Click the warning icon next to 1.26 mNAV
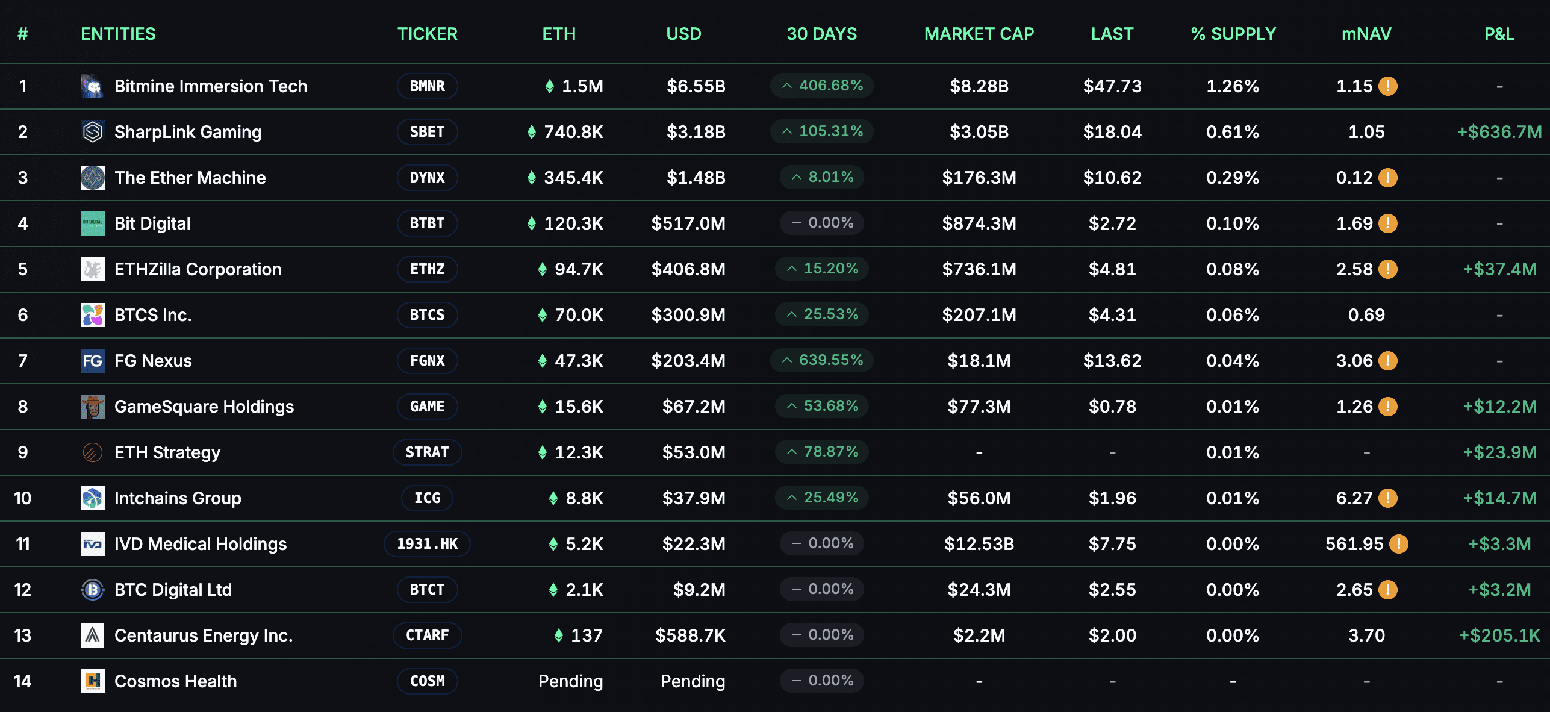 (1388, 407)
